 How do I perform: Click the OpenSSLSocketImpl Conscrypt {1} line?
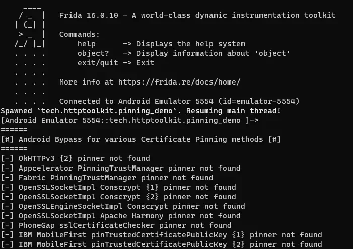pyautogui.click(x=118, y=187)
